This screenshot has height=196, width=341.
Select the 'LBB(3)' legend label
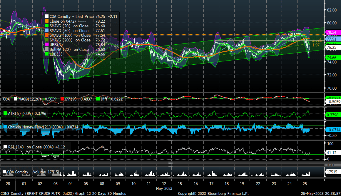point(56,54)
